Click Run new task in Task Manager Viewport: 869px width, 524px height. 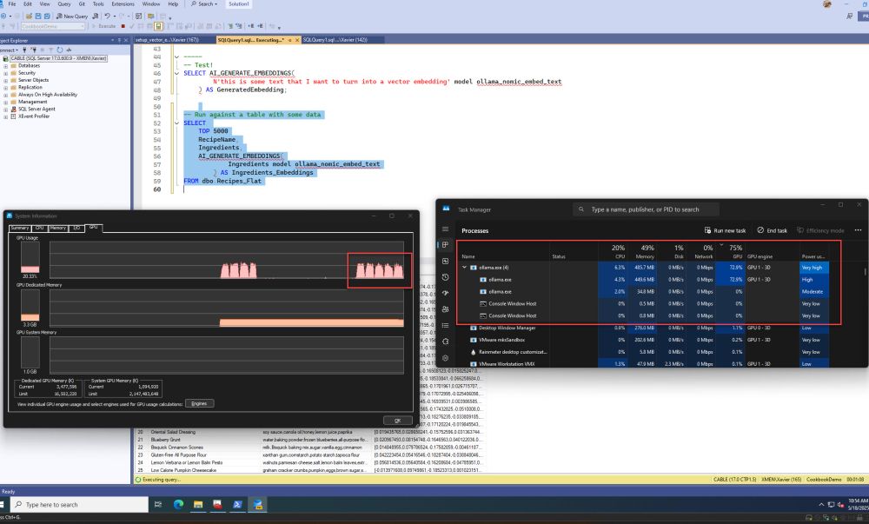tap(725, 230)
